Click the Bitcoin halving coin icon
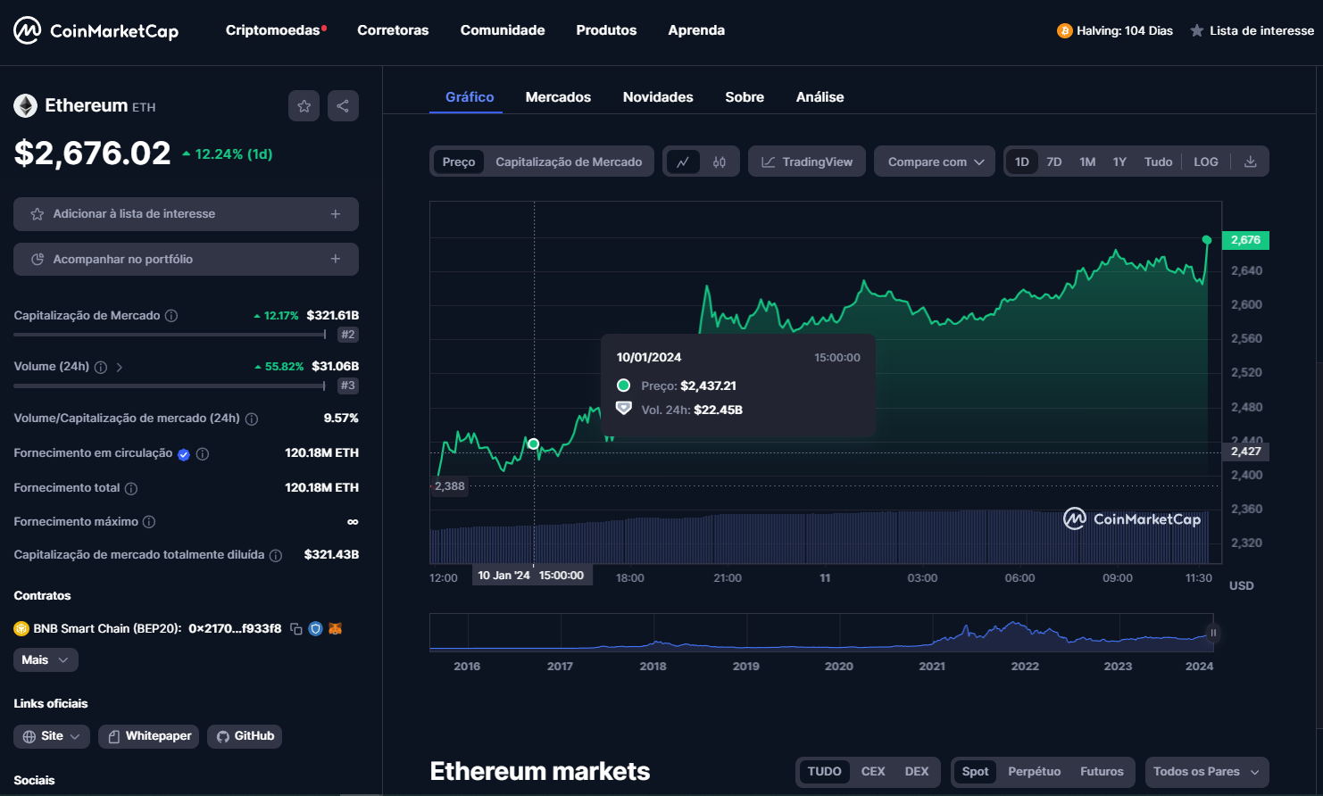Screen dimensions: 1323x796 click(1064, 30)
